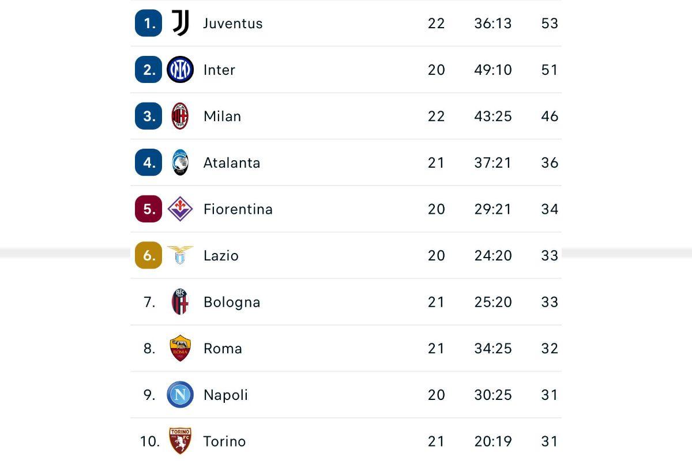Viewport: 692px width, 461px height.
Task: Click the Juventus club crest
Action: (x=180, y=23)
